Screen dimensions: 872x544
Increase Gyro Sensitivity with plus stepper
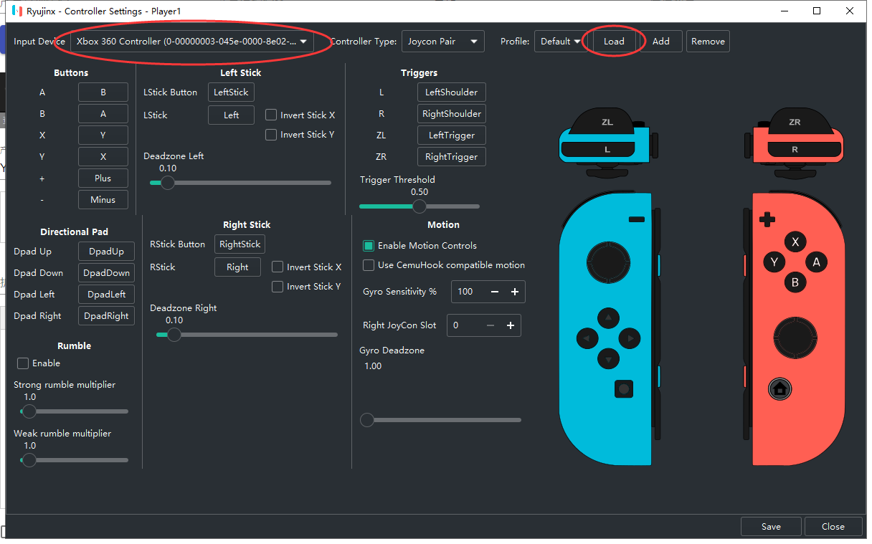tap(514, 292)
